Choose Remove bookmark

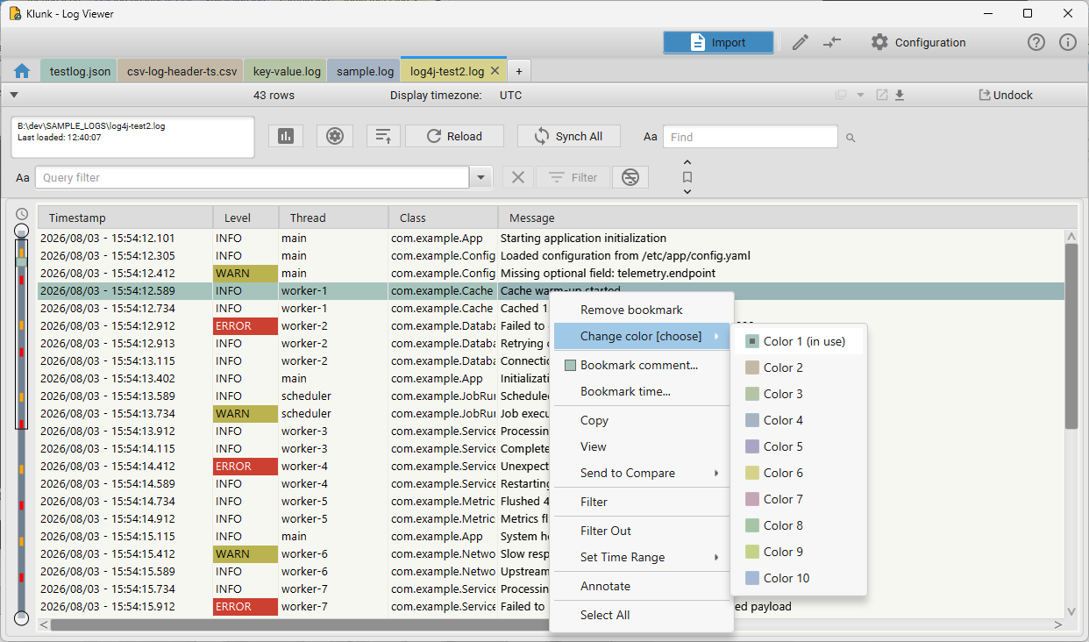point(641,310)
